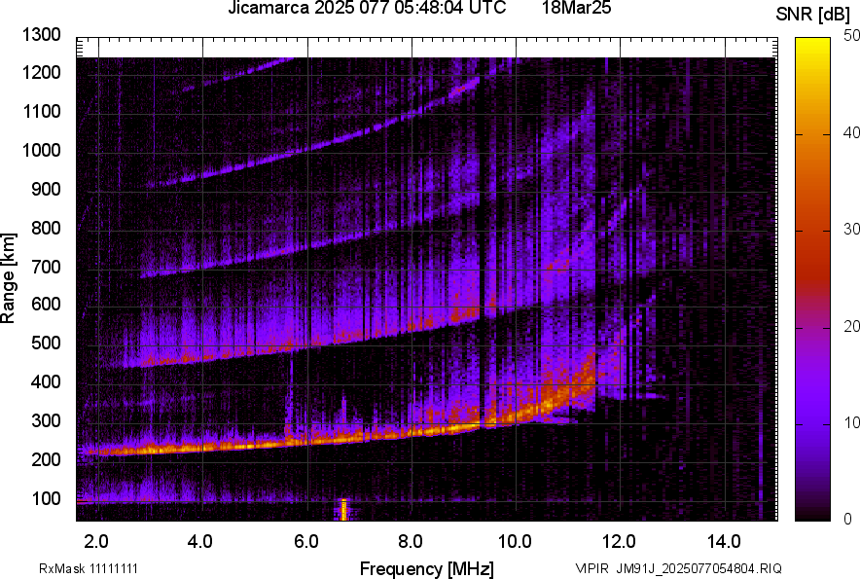
Task: Click the 700 range tick label
Action: point(46,267)
